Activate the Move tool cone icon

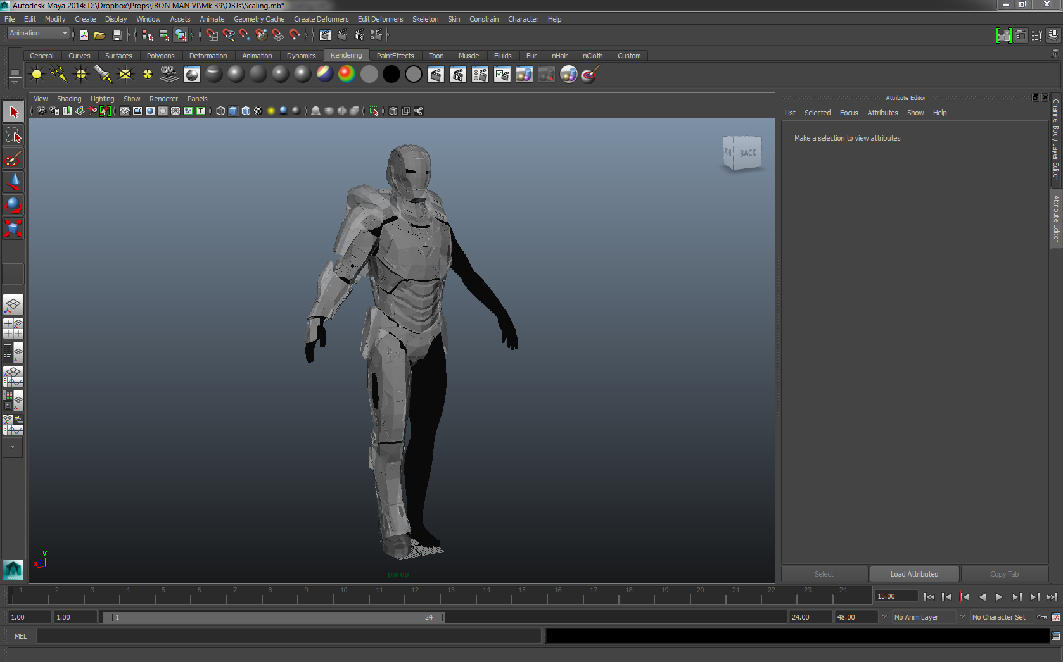13,182
